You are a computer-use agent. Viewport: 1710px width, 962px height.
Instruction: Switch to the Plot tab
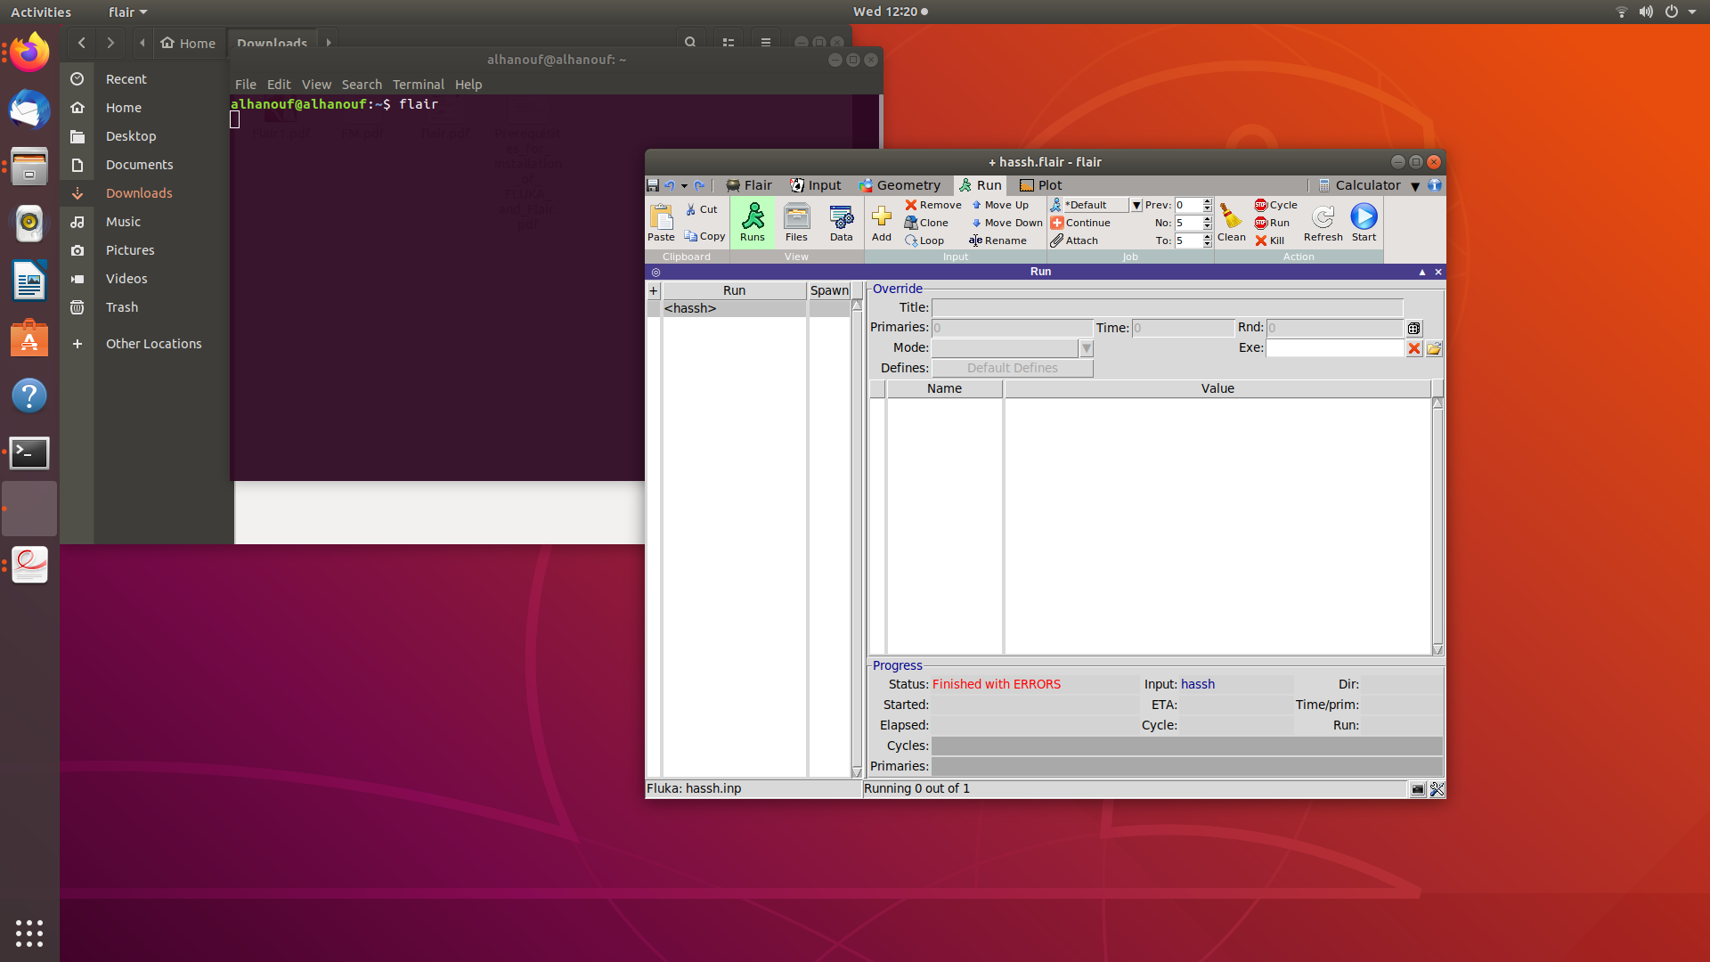(x=1041, y=185)
